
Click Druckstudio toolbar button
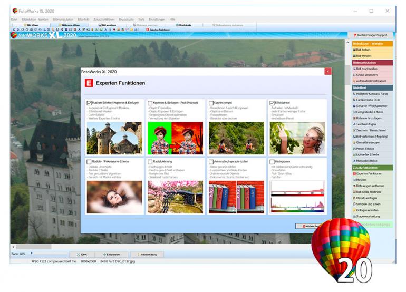[183, 25]
